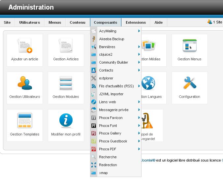Image resolution: width=223 pixels, height=182 pixels.
Task: Click the Gestion Templates layout icon
Action: pyautogui.click(x=25, y=121)
